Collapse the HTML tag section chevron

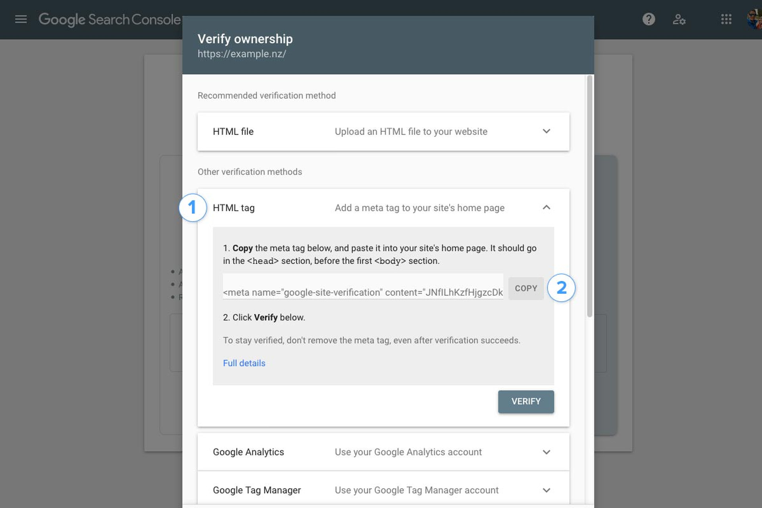click(546, 207)
